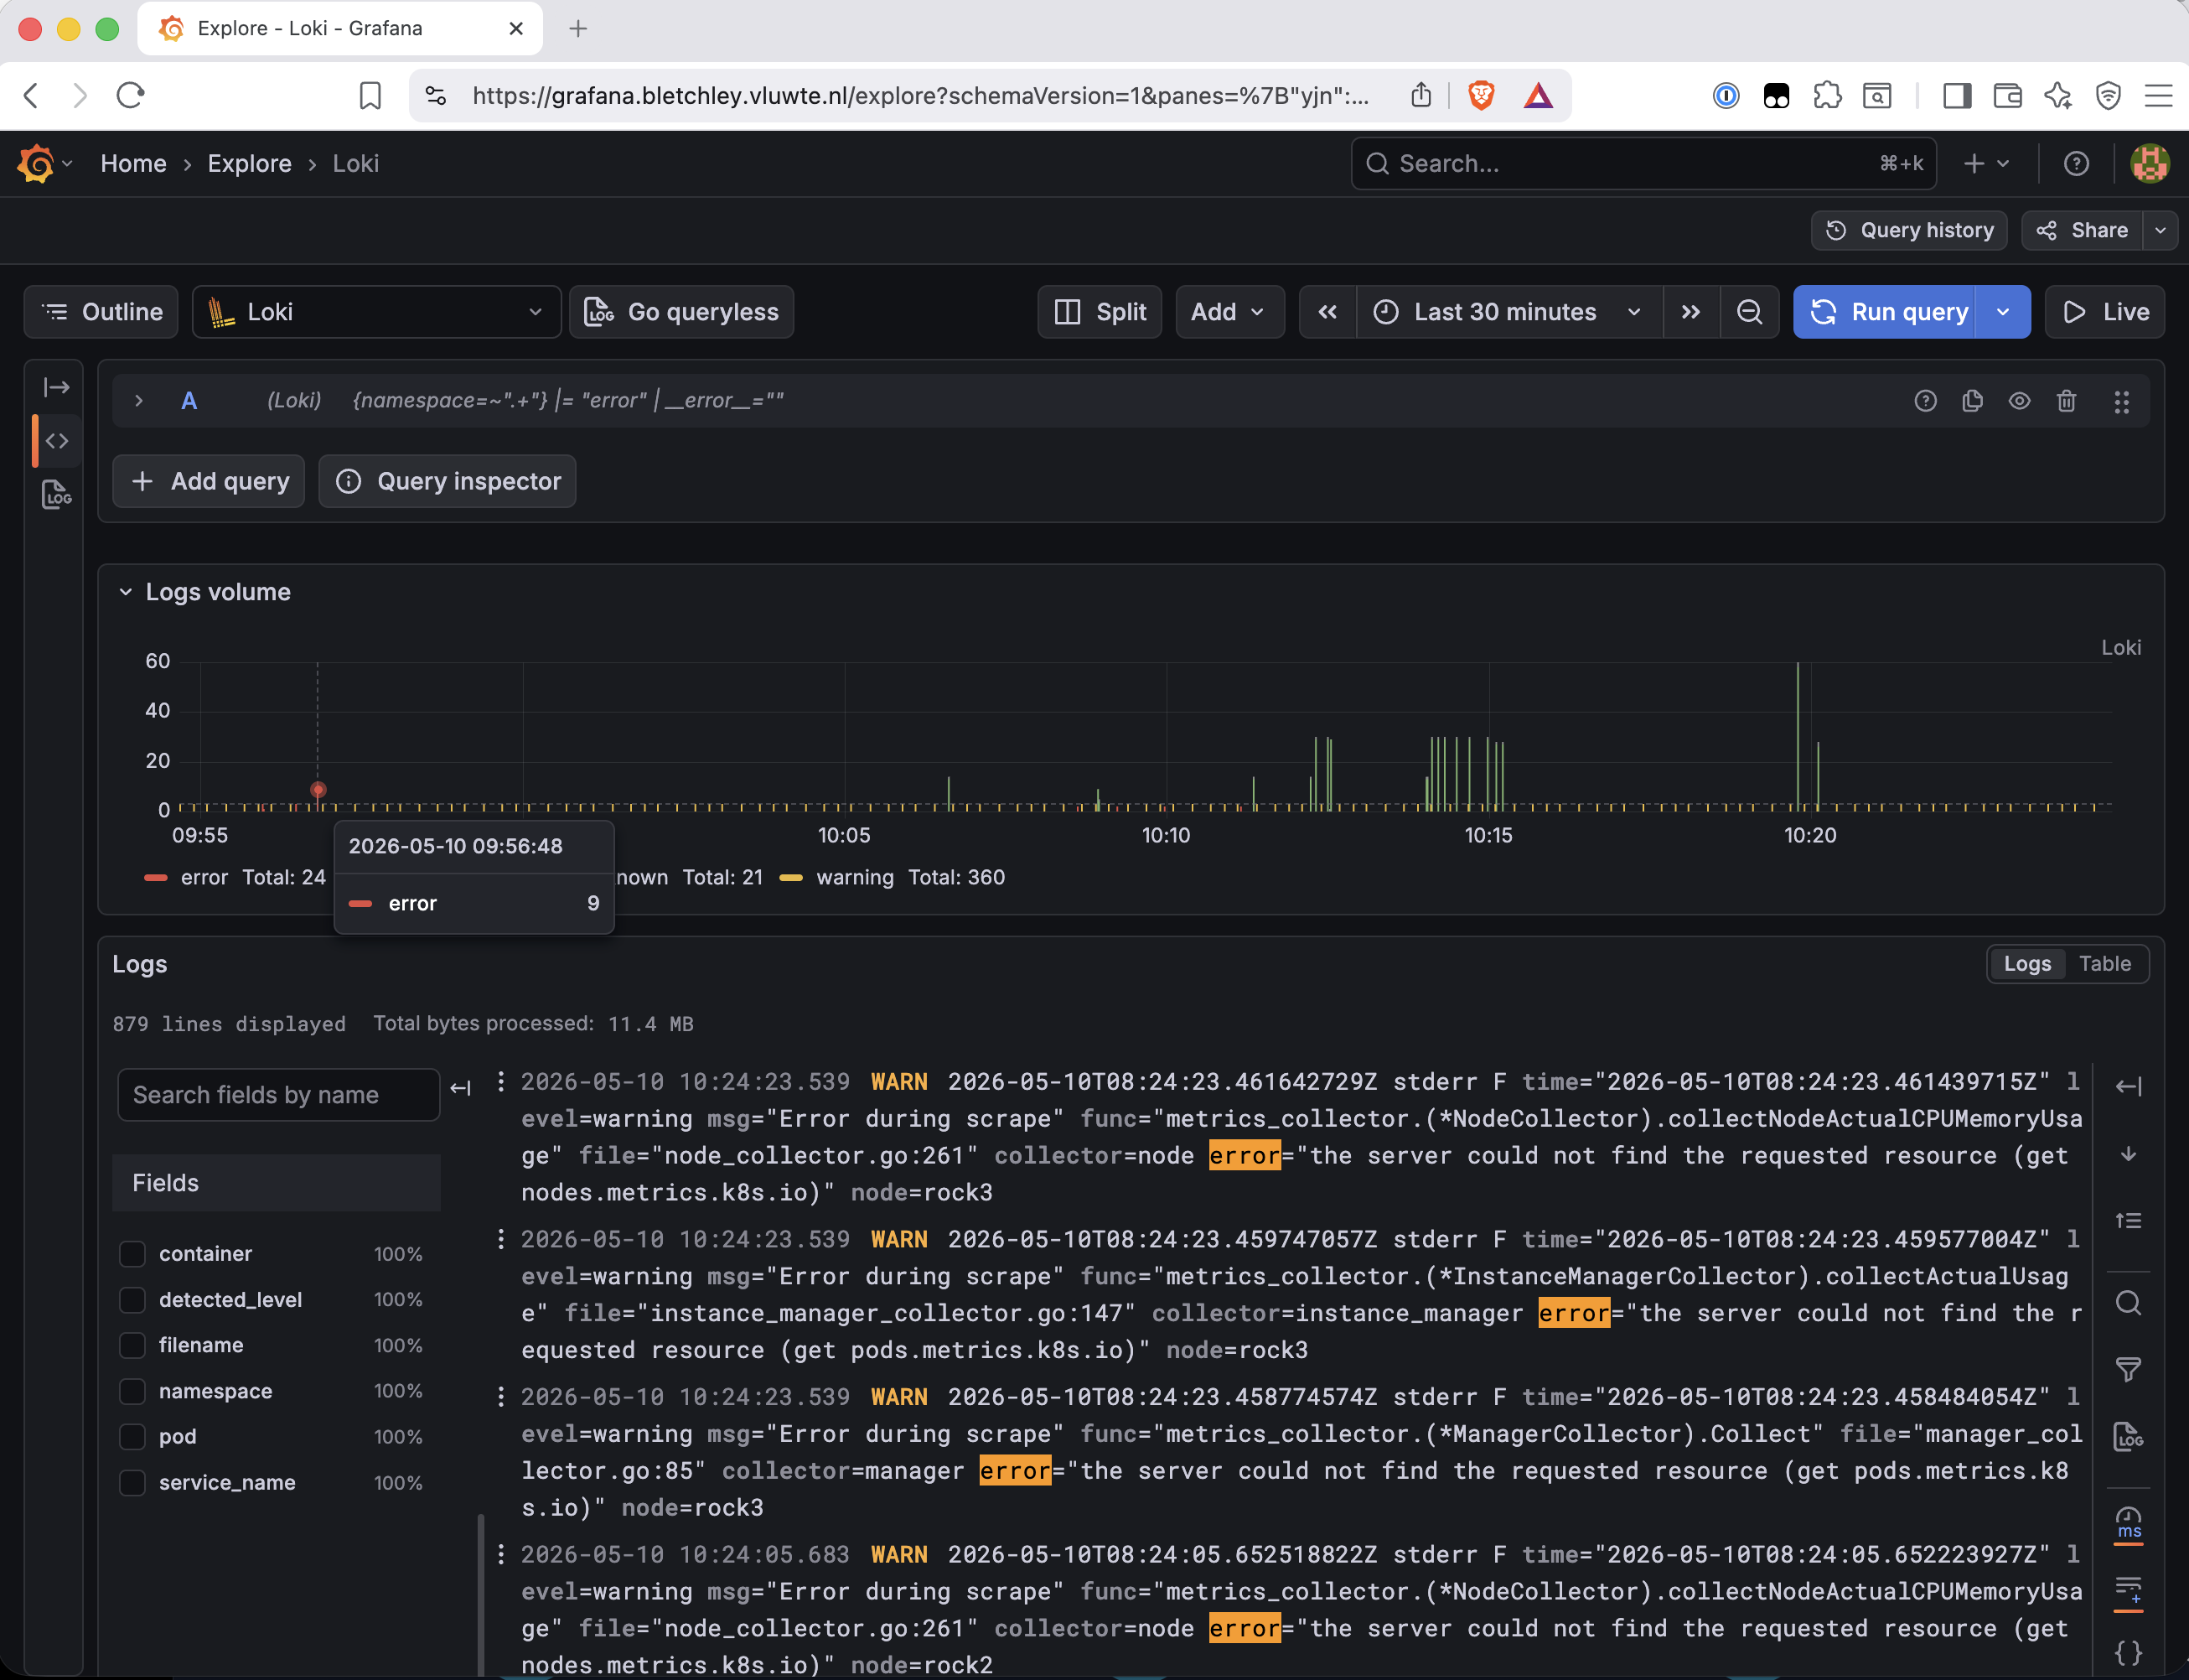Expand the content outline arrow icon in left rail

point(57,387)
